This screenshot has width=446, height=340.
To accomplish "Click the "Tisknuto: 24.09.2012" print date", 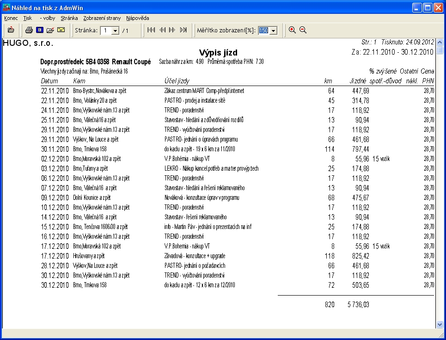I will pos(408,43).
